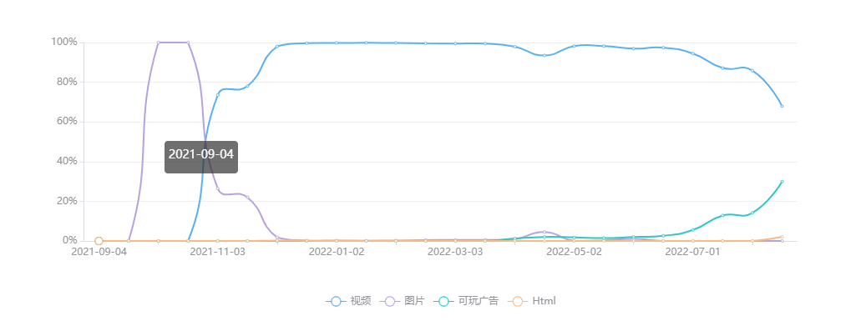
Task: Click the 2022-01-02 x-axis date label
Action: pyautogui.click(x=337, y=252)
